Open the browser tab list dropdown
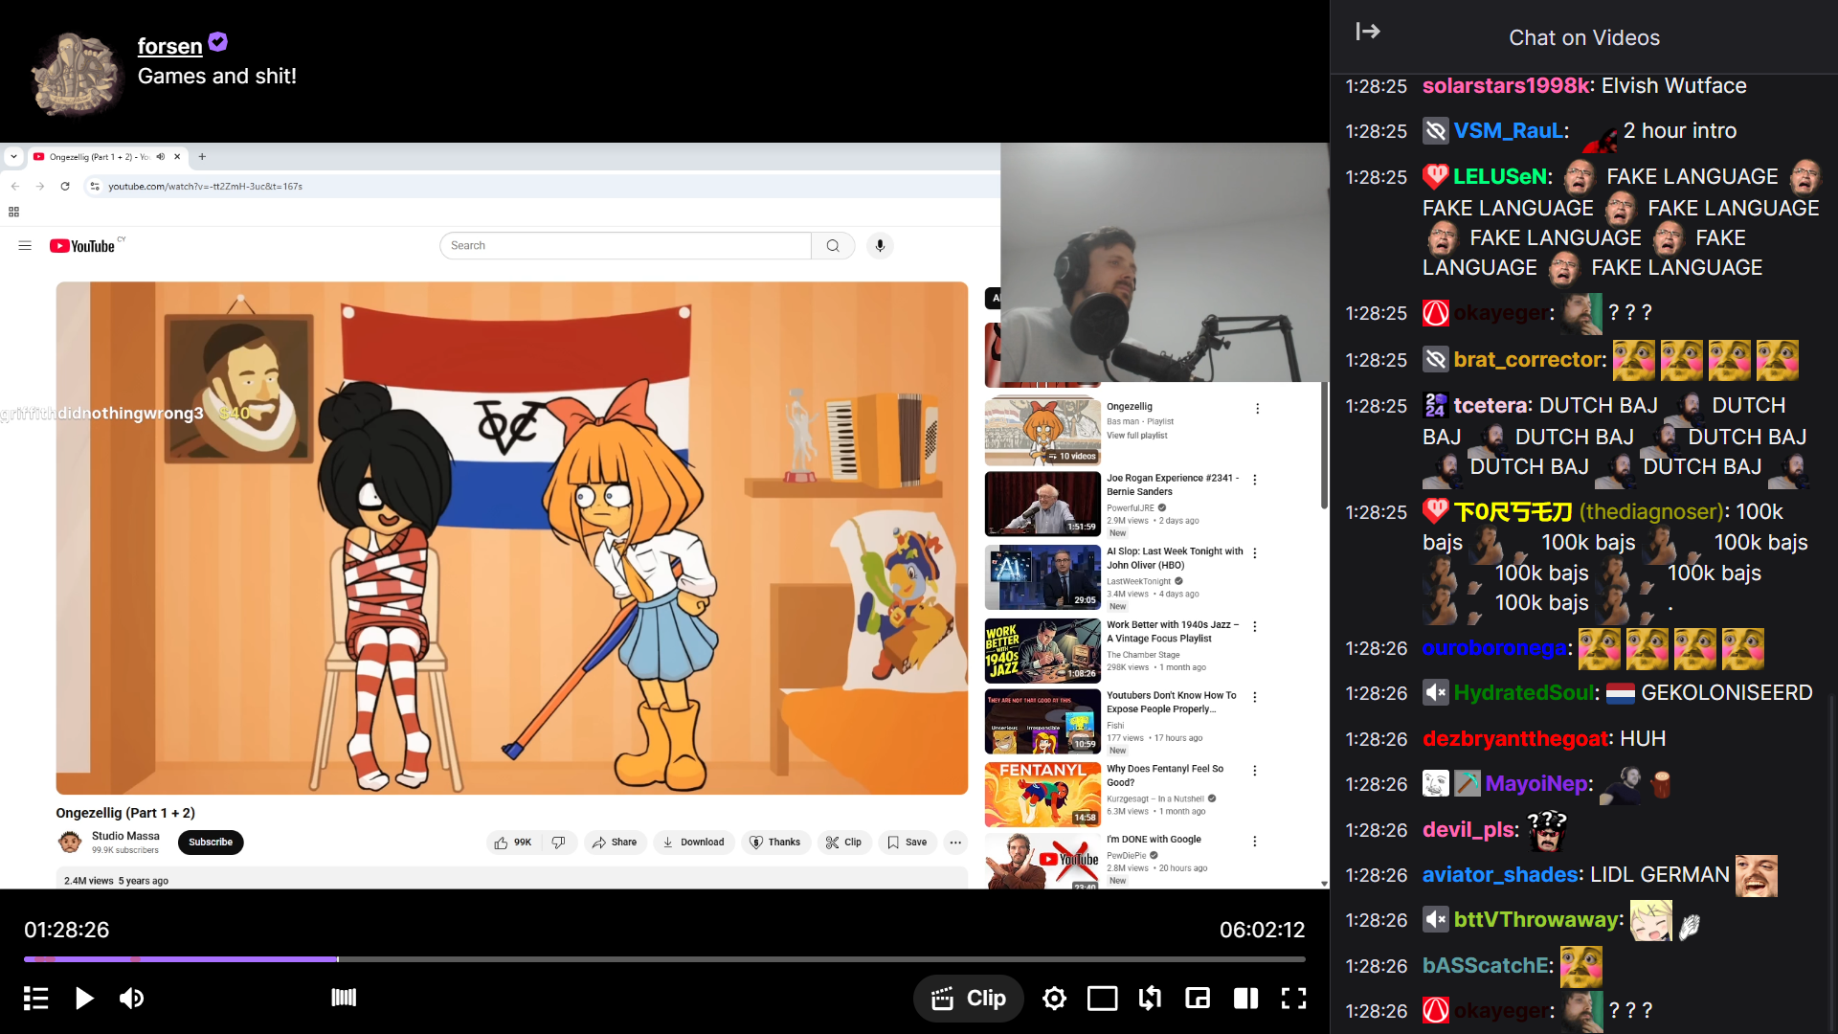 (13, 157)
